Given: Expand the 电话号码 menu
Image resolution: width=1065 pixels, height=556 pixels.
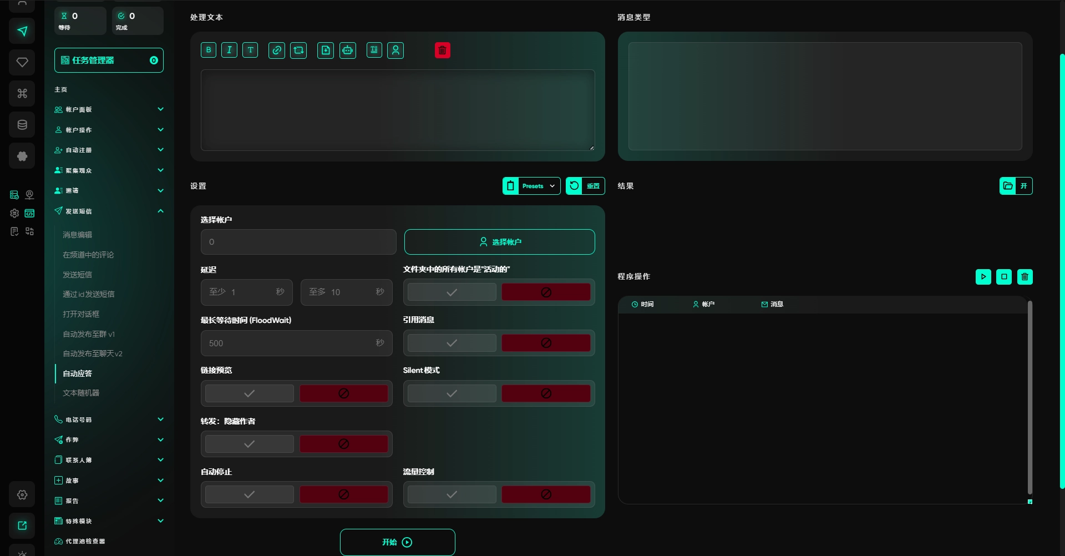Looking at the screenshot, I should click(x=109, y=419).
